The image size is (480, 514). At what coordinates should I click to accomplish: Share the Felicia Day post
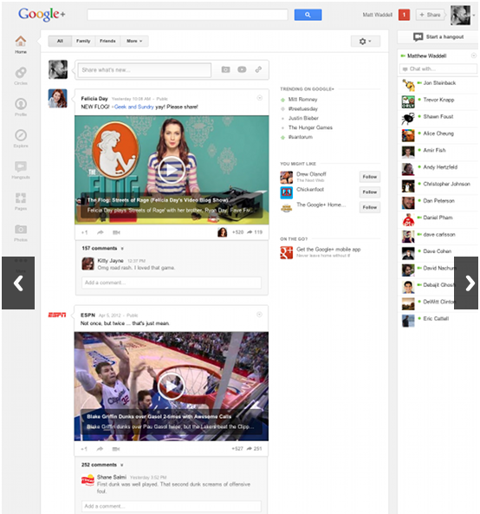101,232
